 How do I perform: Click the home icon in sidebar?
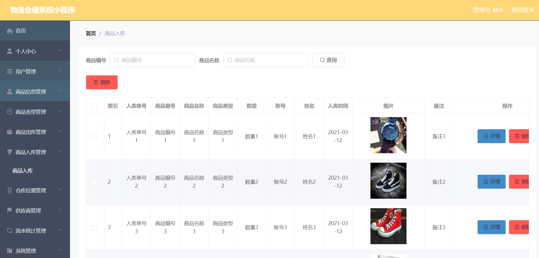(x=10, y=31)
